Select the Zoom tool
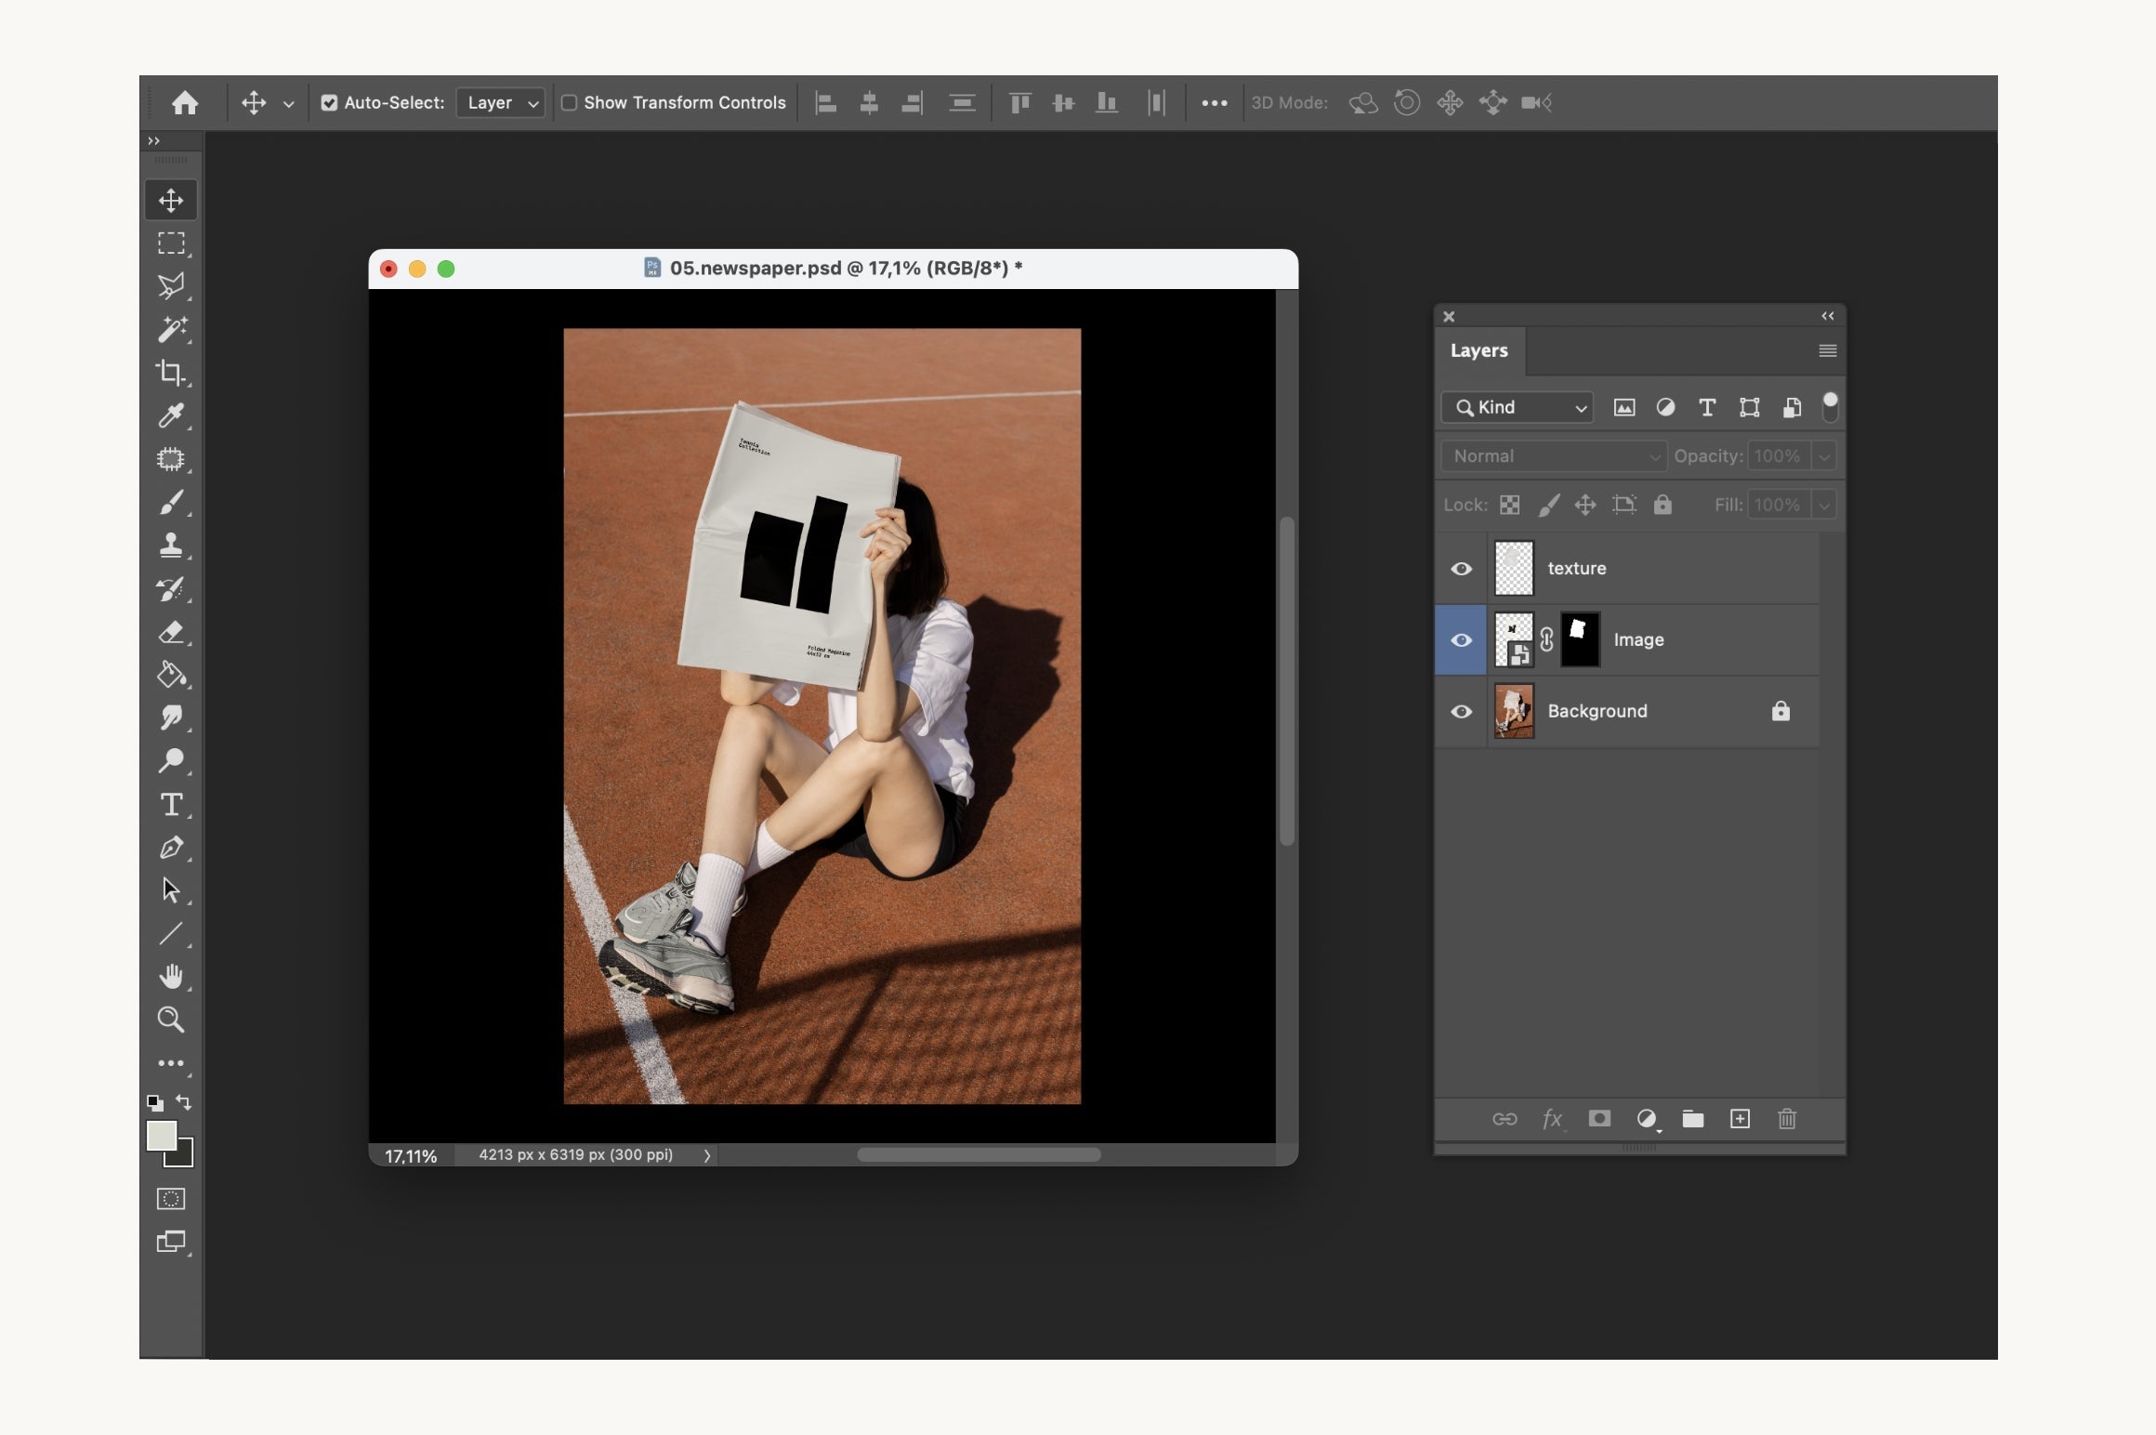 click(171, 1020)
